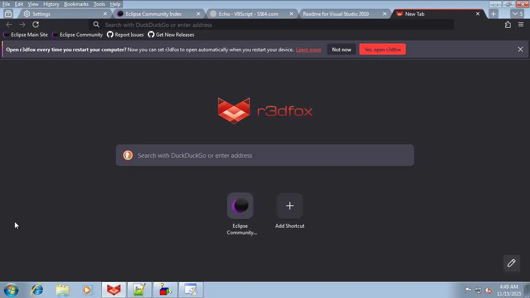Close the Echo - VBScript tab
Viewport: 530px width, 298px height.
pos(291,14)
